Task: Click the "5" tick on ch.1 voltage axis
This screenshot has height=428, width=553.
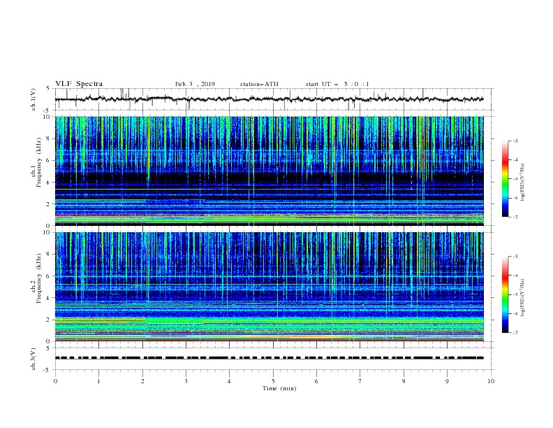Action: click(x=49, y=89)
